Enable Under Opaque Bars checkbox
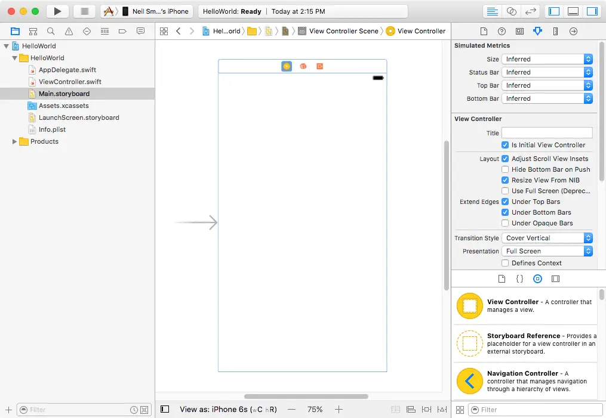The height and width of the screenshot is (418, 606). point(505,223)
